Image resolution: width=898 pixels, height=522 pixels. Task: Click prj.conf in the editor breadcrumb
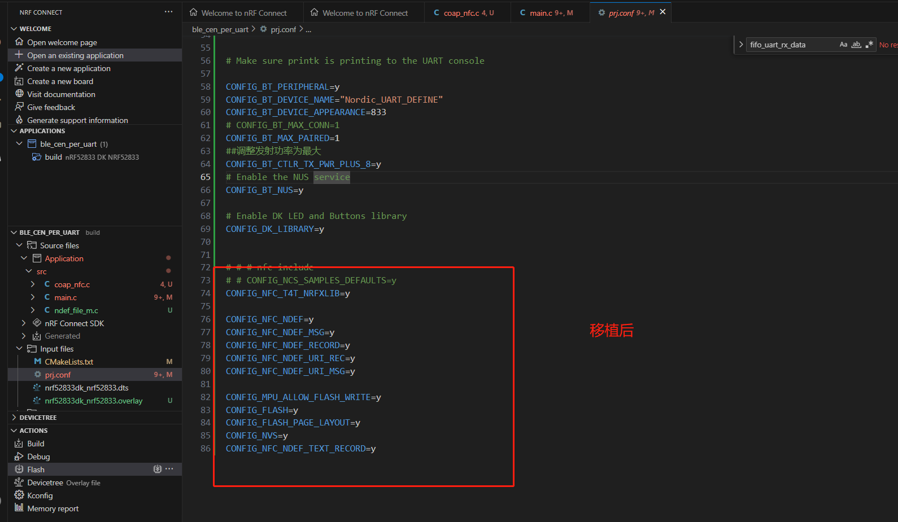point(283,29)
